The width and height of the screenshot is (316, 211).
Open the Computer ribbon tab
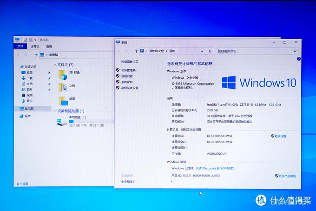[35, 47]
